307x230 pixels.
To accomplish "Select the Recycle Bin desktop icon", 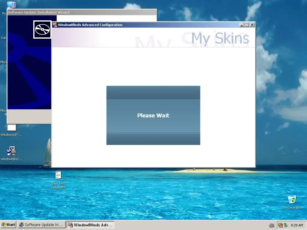I will pyautogui.click(x=292, y=202).
